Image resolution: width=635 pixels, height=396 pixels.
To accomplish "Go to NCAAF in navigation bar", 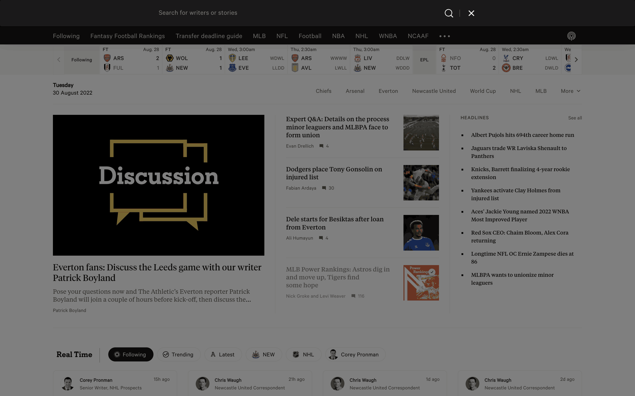I will [x=418, y=36].
